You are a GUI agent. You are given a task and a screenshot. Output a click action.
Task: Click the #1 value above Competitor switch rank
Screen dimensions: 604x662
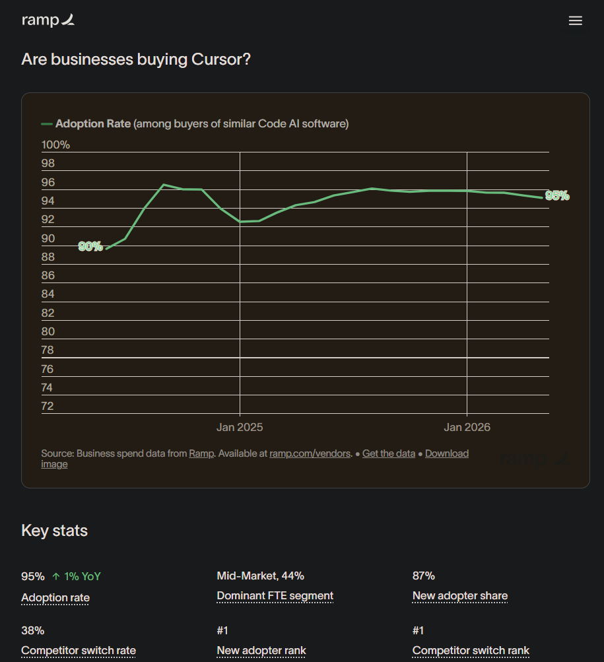point(418,631)
